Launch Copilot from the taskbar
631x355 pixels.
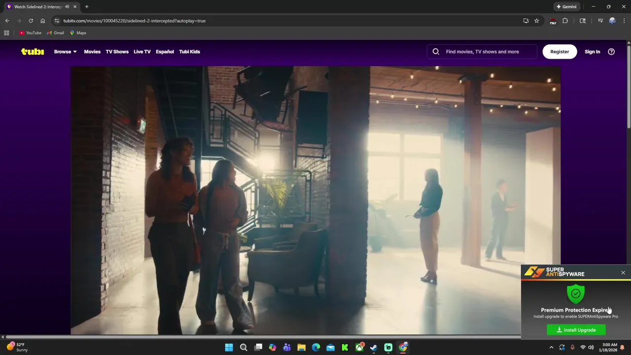(x=273, y=348)
